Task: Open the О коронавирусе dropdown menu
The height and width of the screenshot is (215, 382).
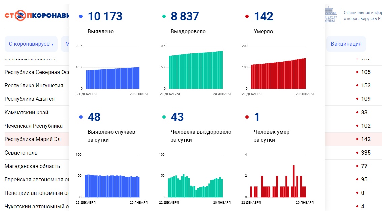Action: coord(31,44)
